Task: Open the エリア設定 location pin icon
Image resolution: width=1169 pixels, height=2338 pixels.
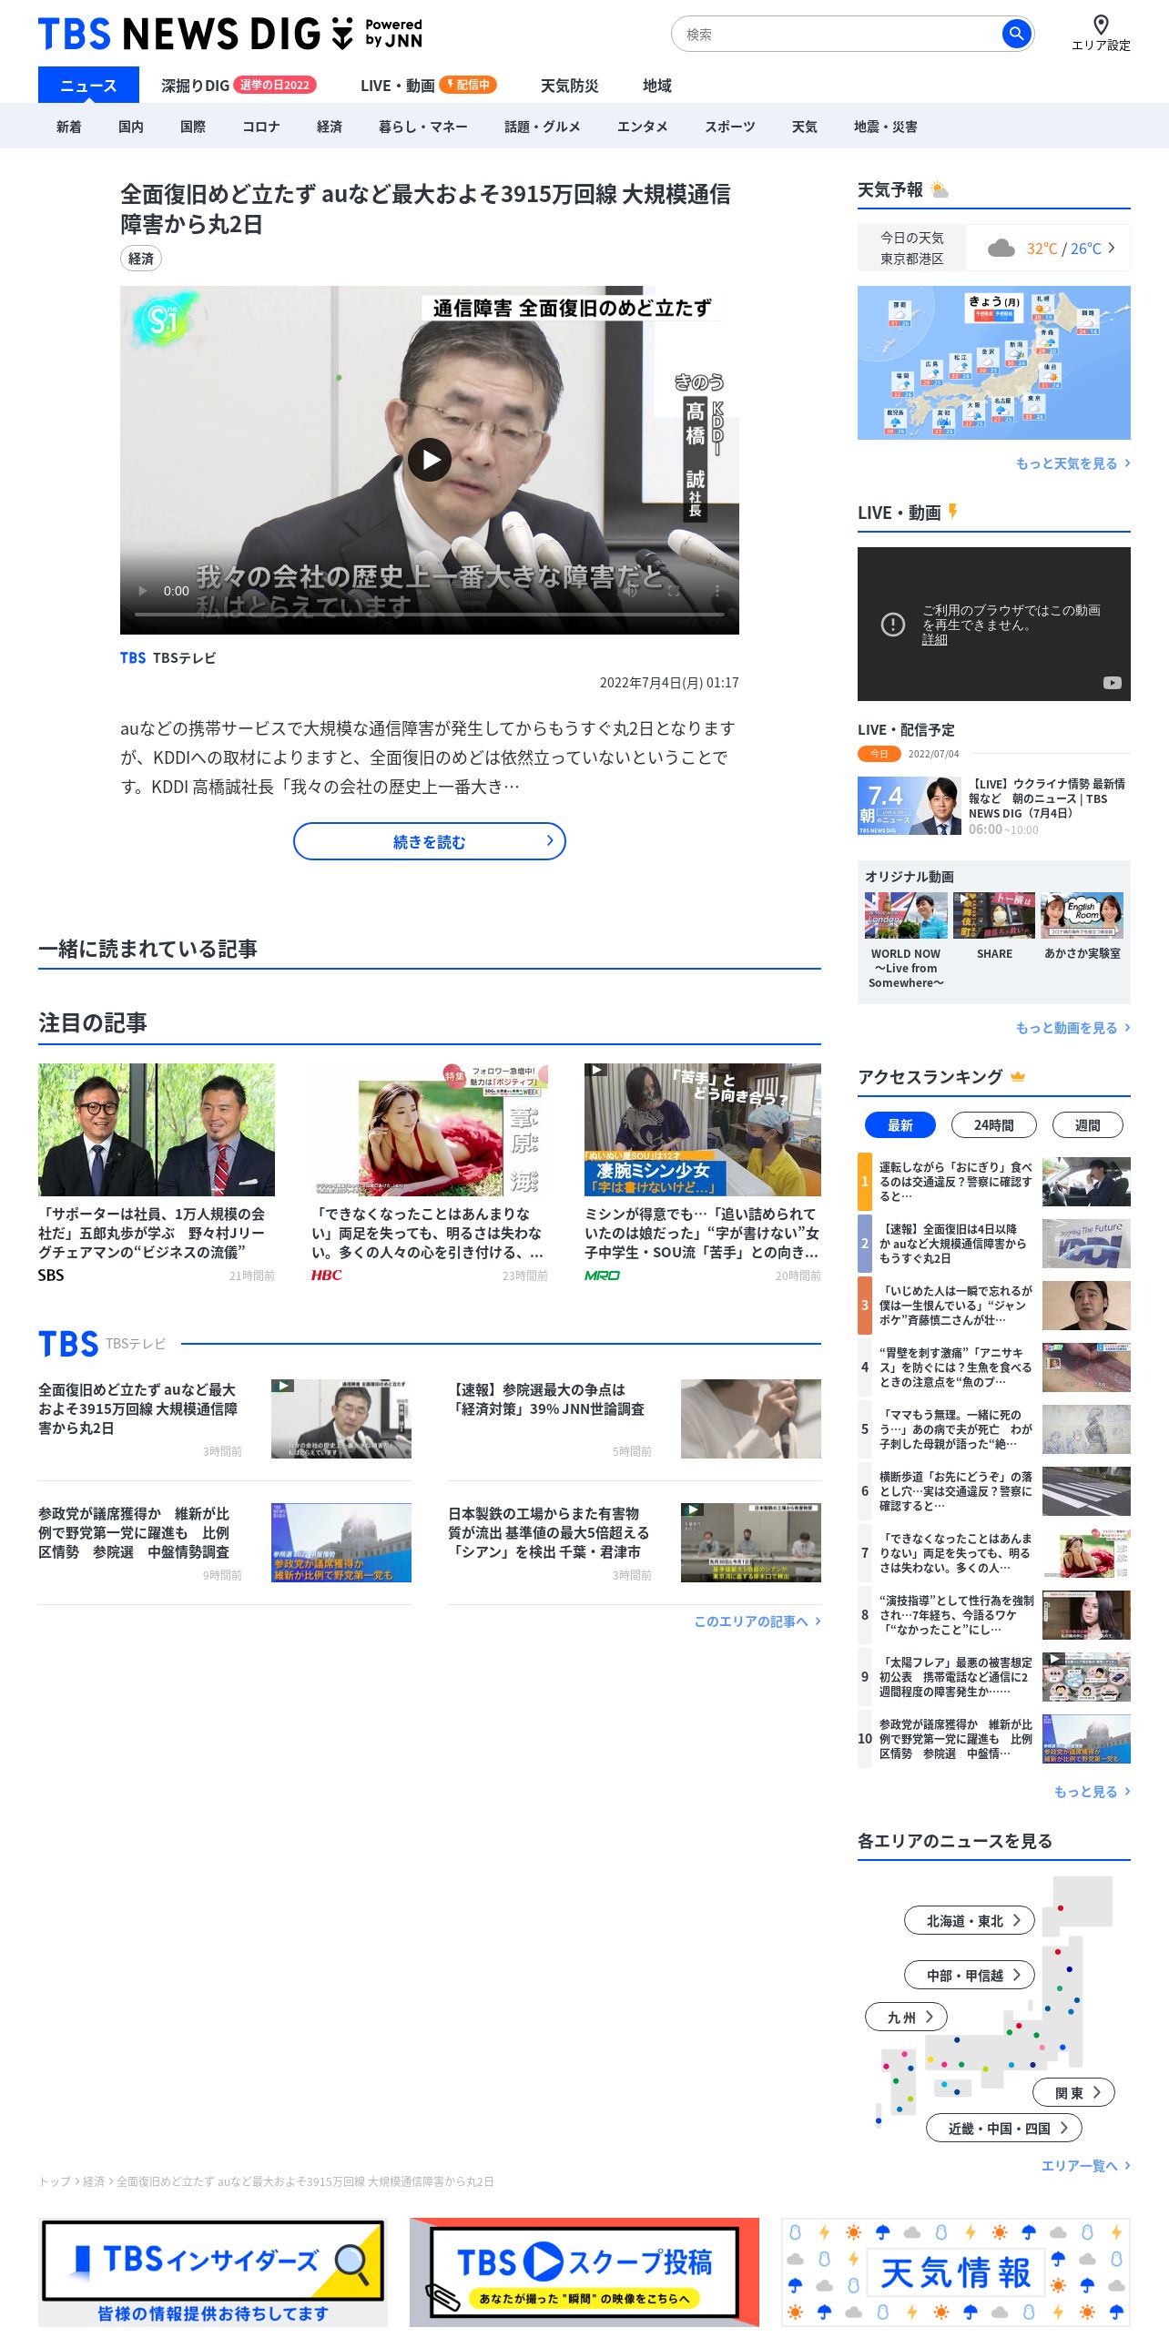Action: click(x=1101, y=25)
